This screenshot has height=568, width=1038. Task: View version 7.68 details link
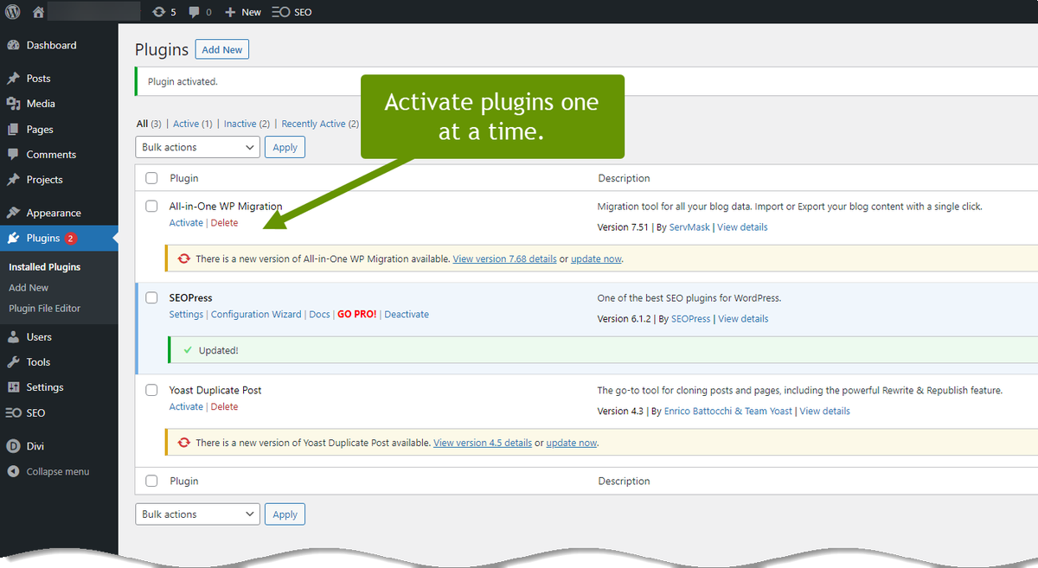pyautogui.click(x=504, y=258)
